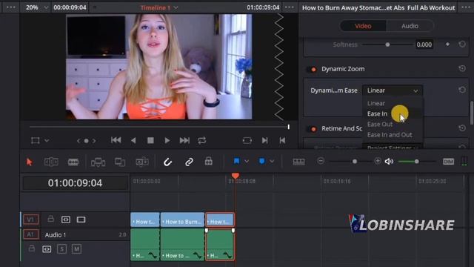Toggle Position Lock padlock icon
Viewport: 474px width, 267px height.
point(209,162)
